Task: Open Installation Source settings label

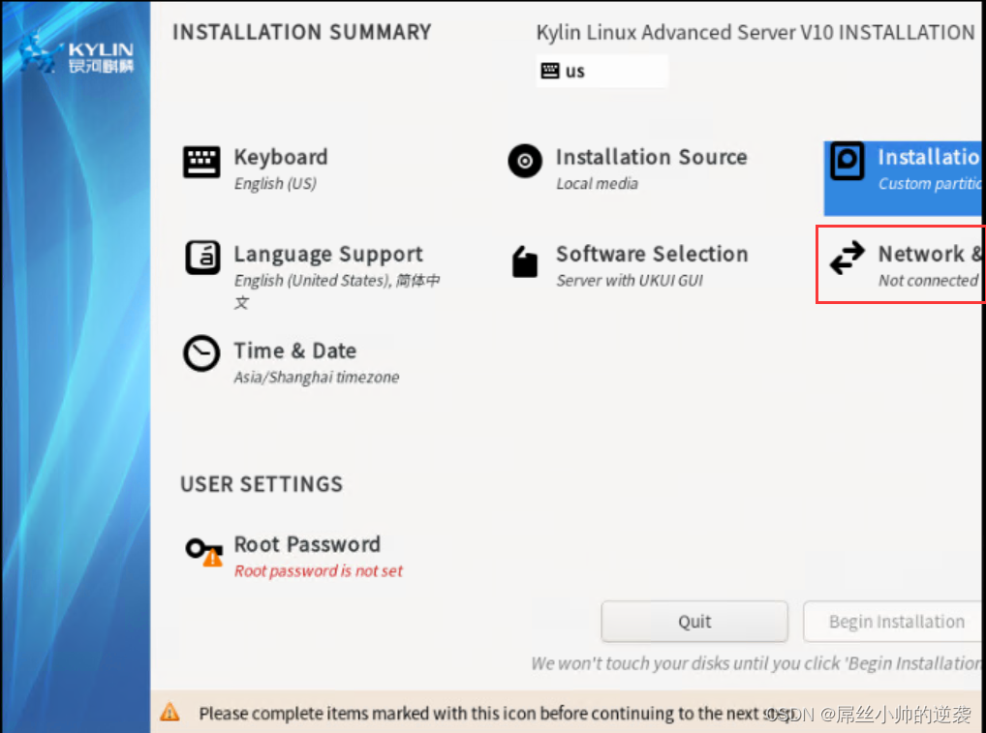Action: pyautogui.click(x=651, y=157)
